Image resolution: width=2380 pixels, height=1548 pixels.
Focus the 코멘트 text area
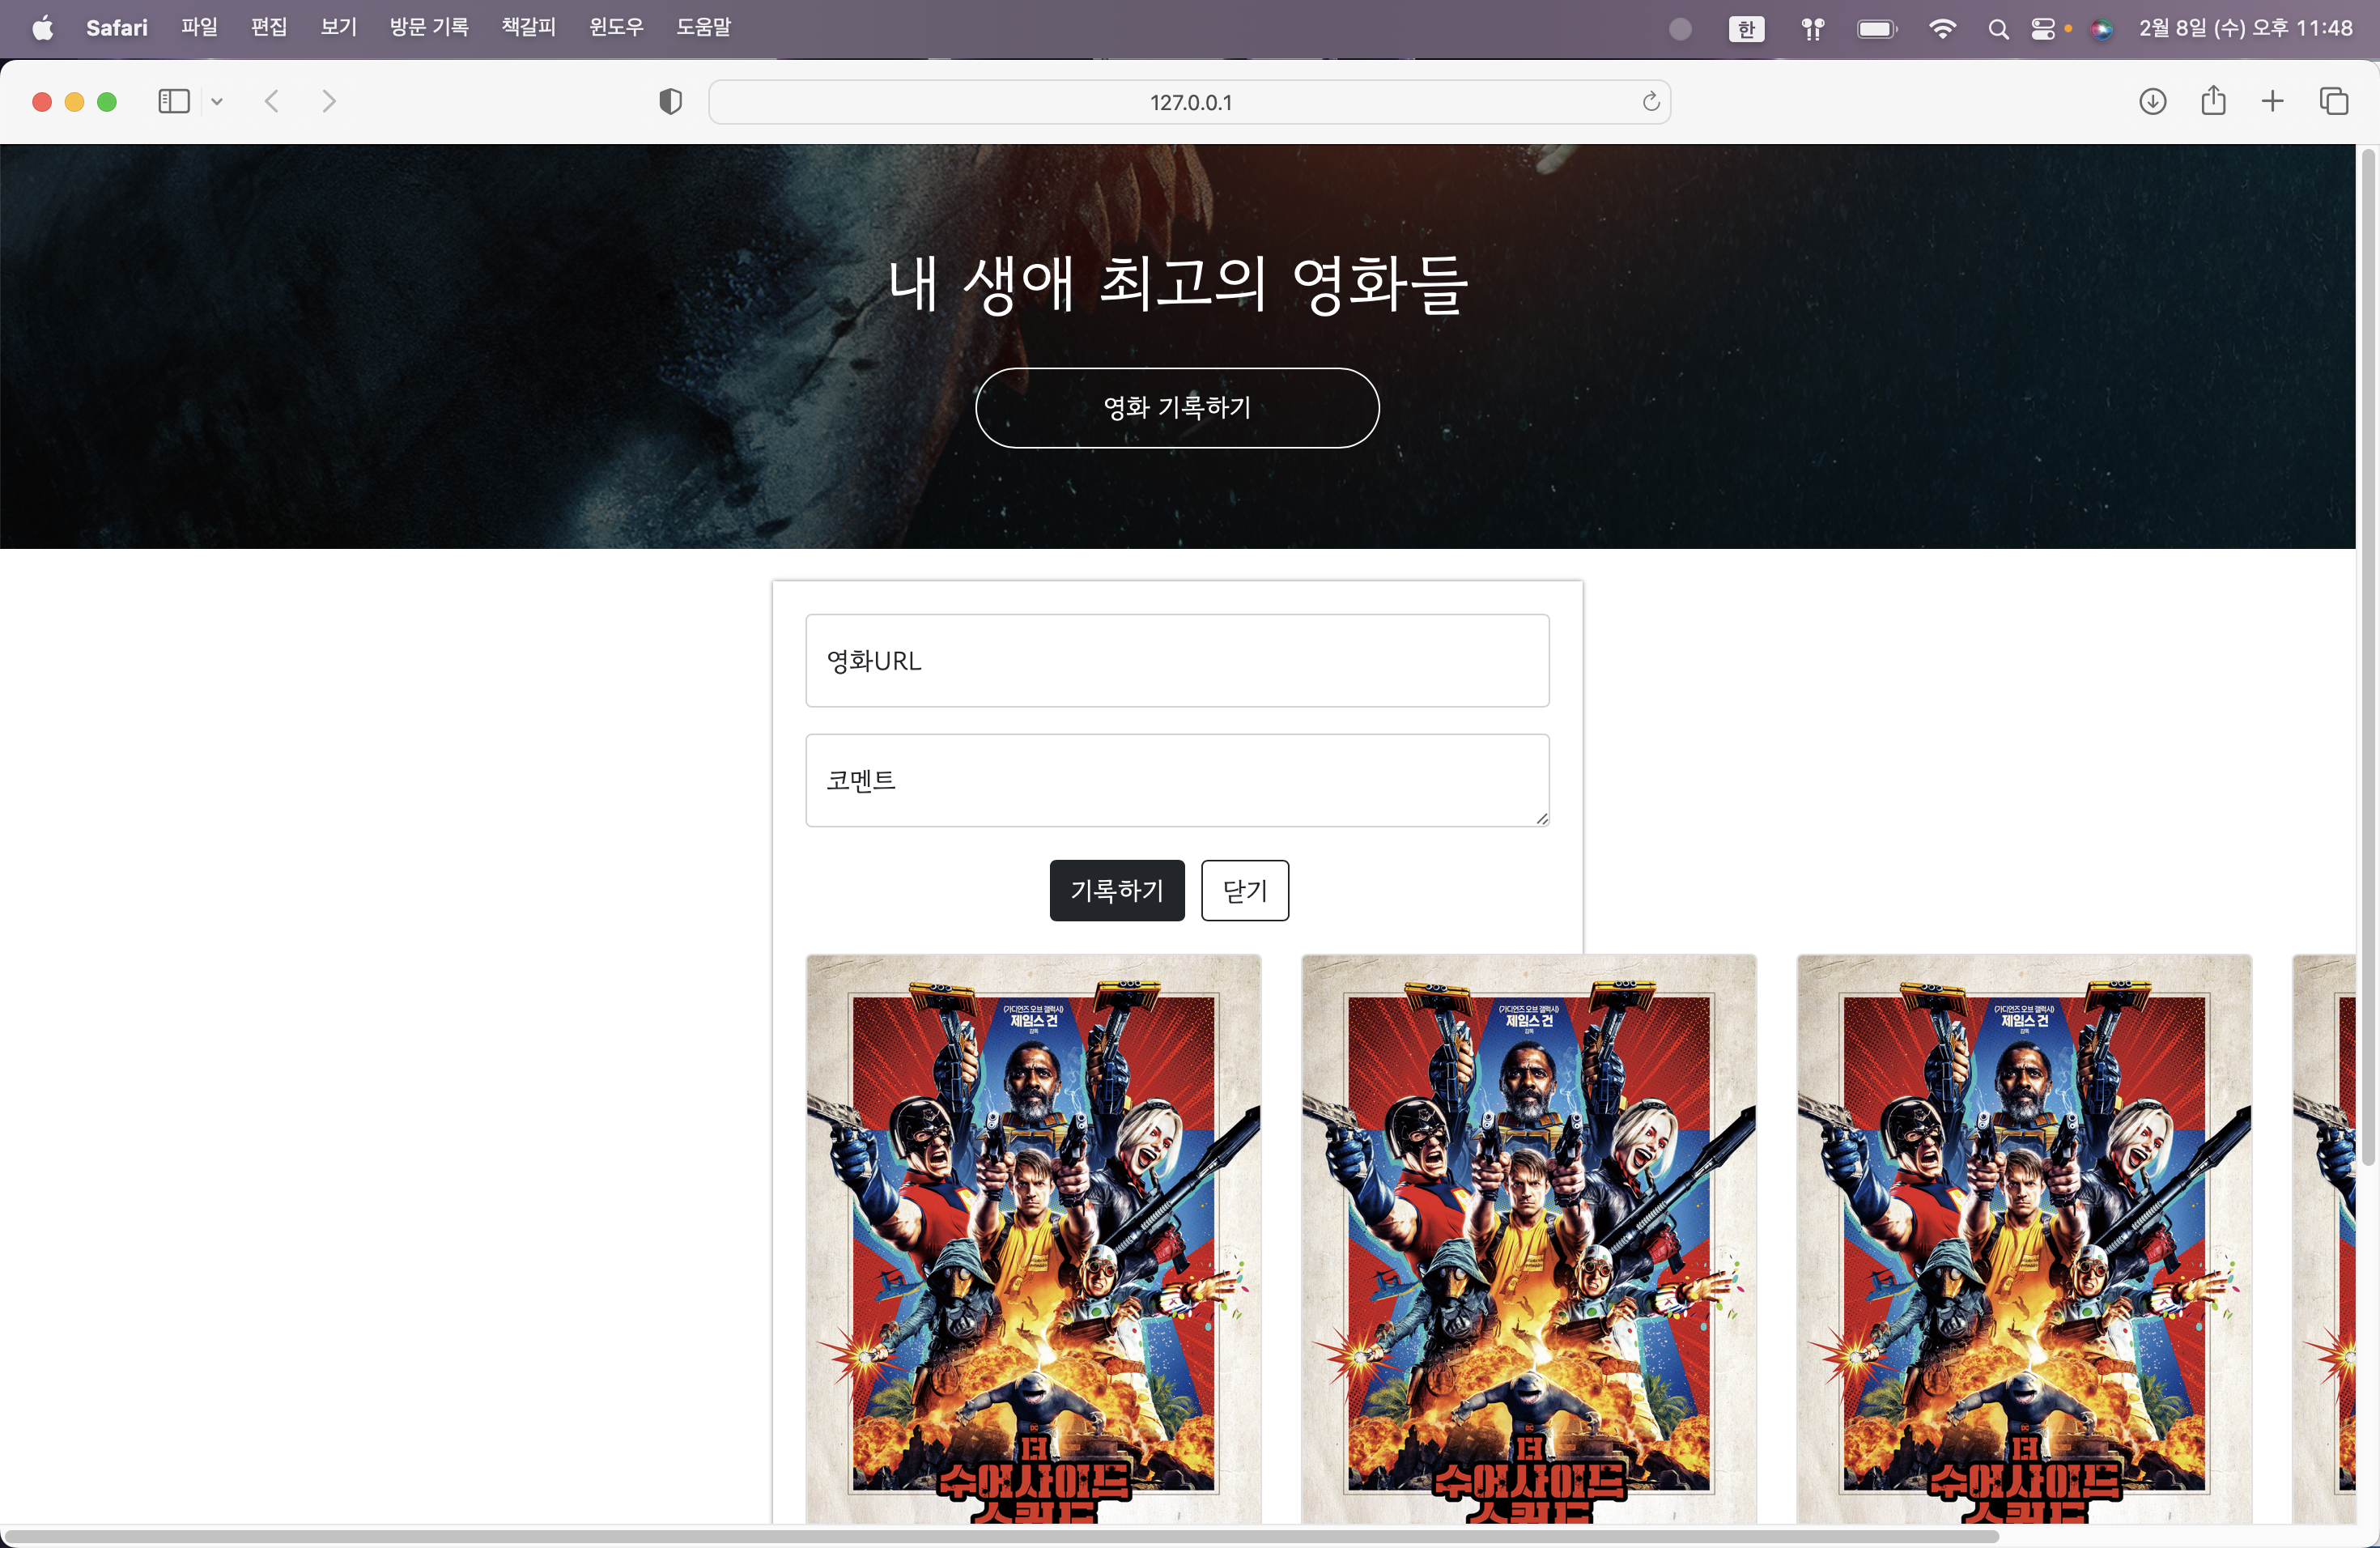pyautogui.click(x=1177, y=780)
